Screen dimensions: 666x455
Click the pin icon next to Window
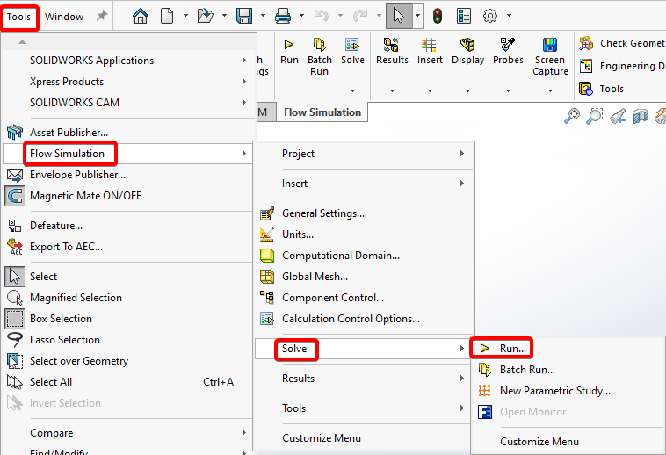click(102, 16)
